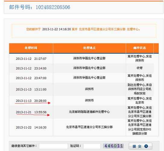Click status cell in the 23:47:00 row
The image size is (164, 151).
(140, 78)
